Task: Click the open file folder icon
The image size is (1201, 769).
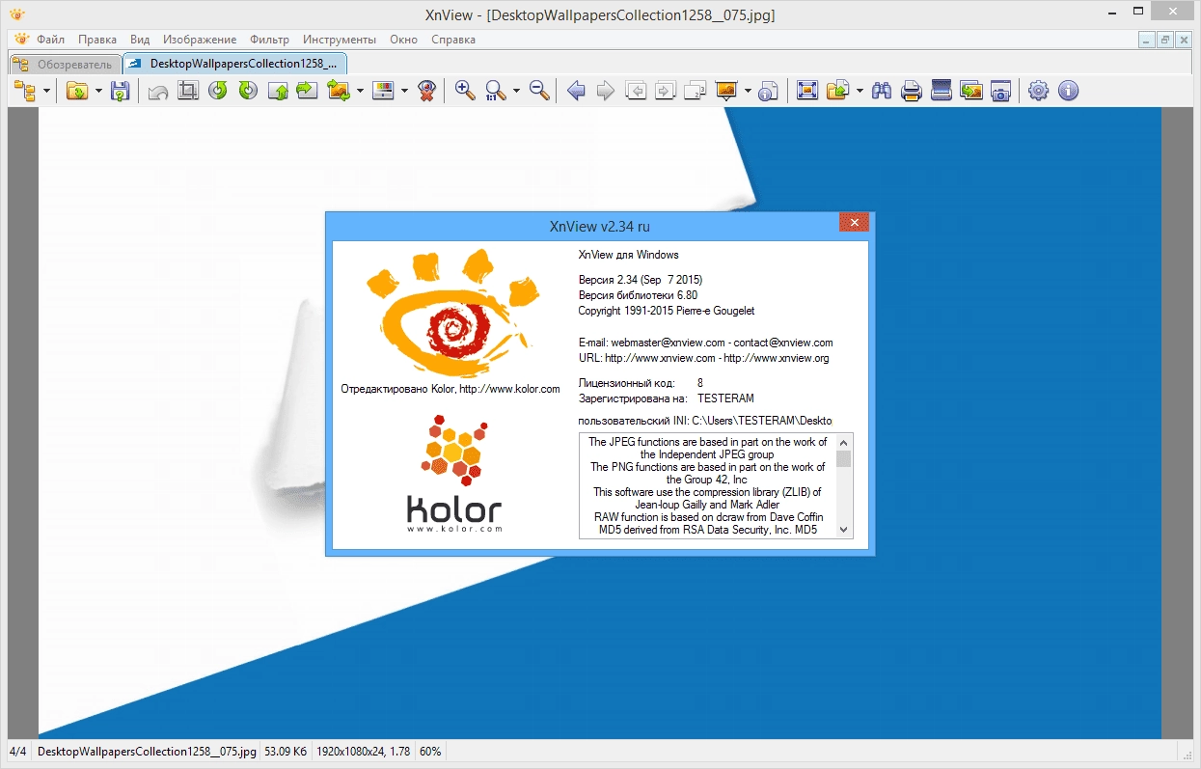Action: pos(77,91)
